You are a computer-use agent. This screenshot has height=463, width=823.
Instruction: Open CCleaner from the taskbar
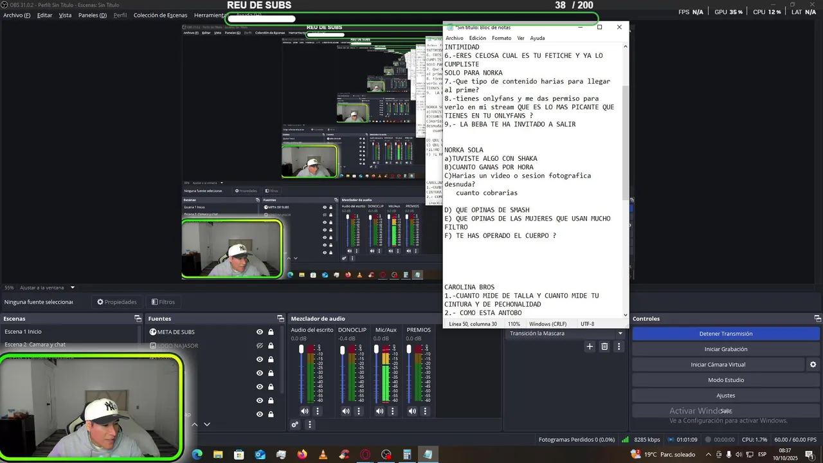[345, 455]
